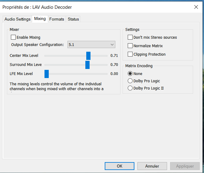Click the Appliquer button
204x173 pixels.
tap(185, 166)
